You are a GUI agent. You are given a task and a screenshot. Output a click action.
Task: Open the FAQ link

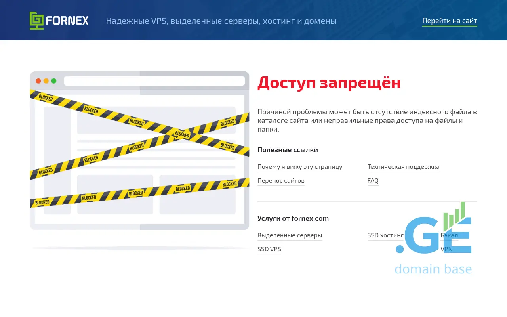coord(373,181)
